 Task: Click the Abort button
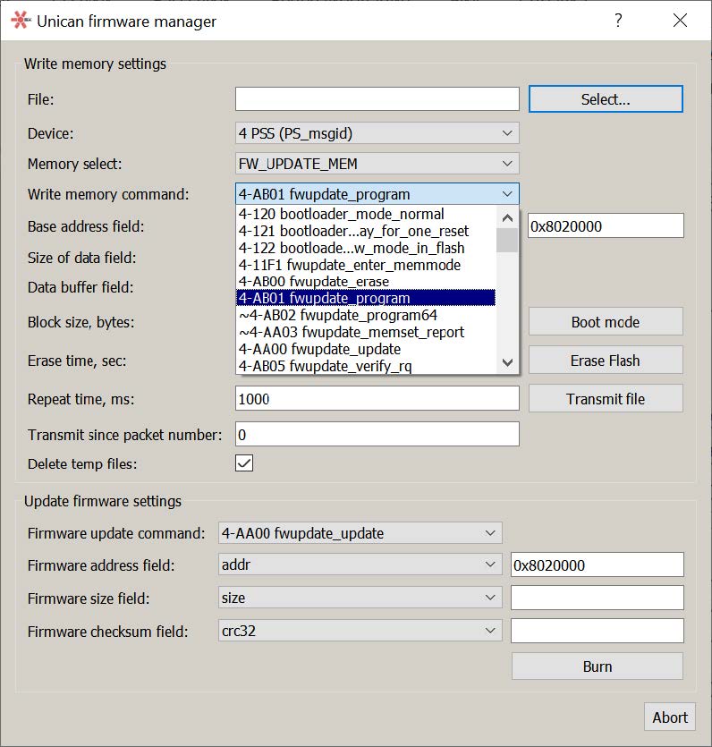[670, 717]
